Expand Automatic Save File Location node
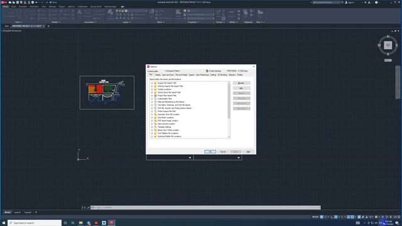The height and width of the screenshot is (226, 402). click(x=152, y=114)
